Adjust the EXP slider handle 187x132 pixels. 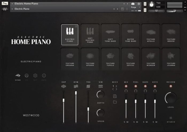tap(64, 100)
